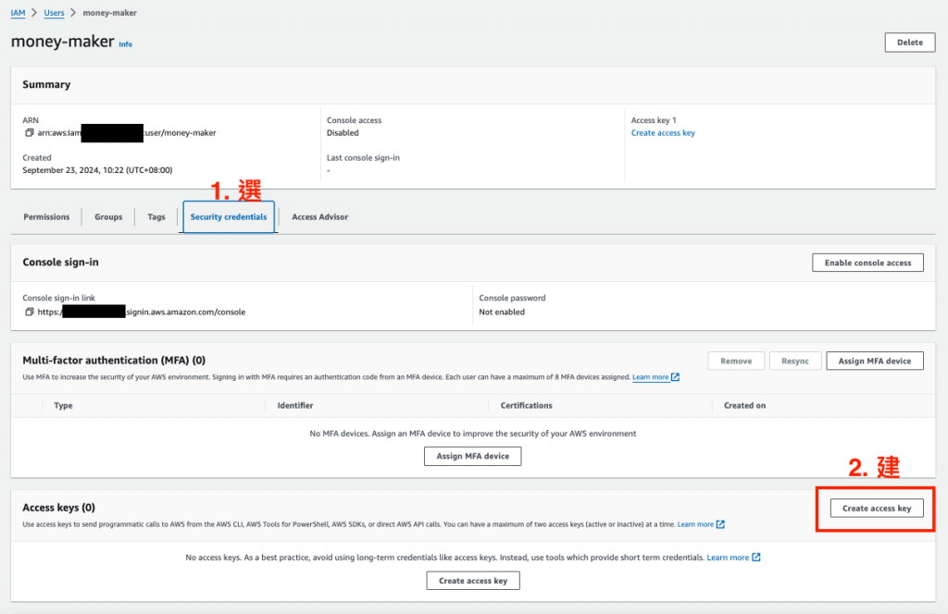The height and width of the screenshot is (614, 948).
Task: Open the Groups tab
Action: pyautogui.click(x=108, y=217)
